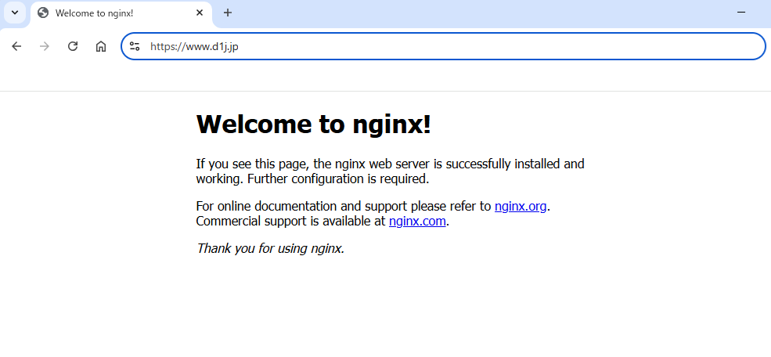Click the forward navigation arrow
771x357 pixels.
click(x=45, y=46)
